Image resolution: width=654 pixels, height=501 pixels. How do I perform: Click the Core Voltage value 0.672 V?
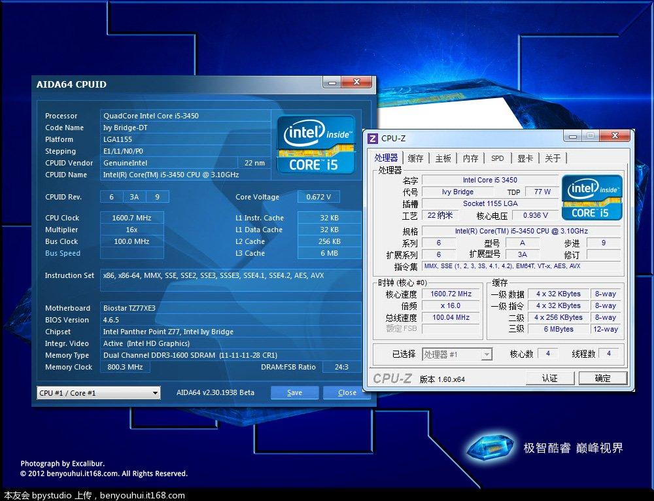(318, 197)
